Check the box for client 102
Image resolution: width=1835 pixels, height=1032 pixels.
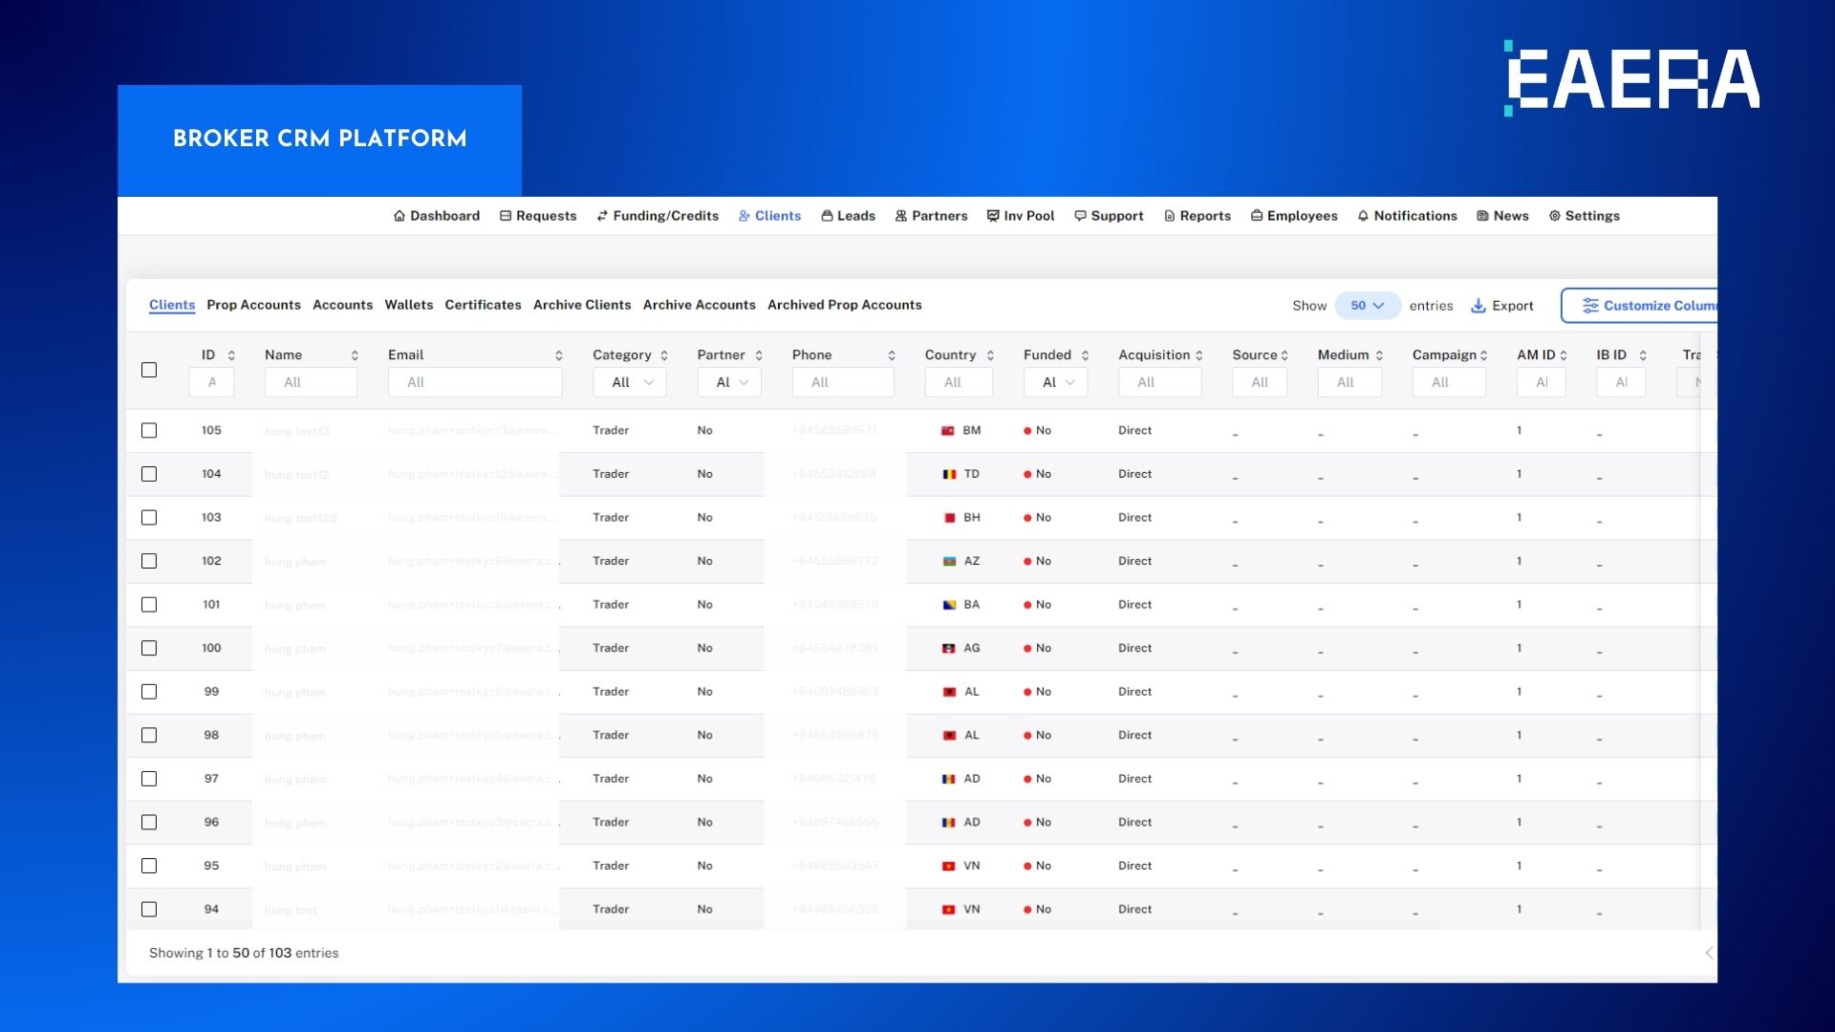click(149, 561)
